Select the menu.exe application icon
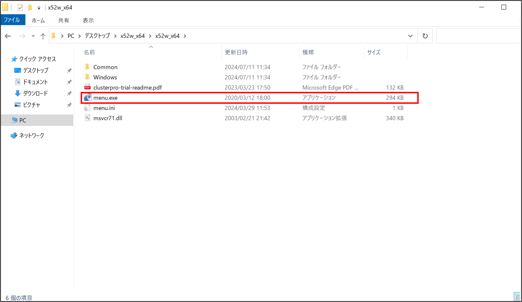Image resolution: width=522 pixels, height=302 pixels. coord(87,98)
